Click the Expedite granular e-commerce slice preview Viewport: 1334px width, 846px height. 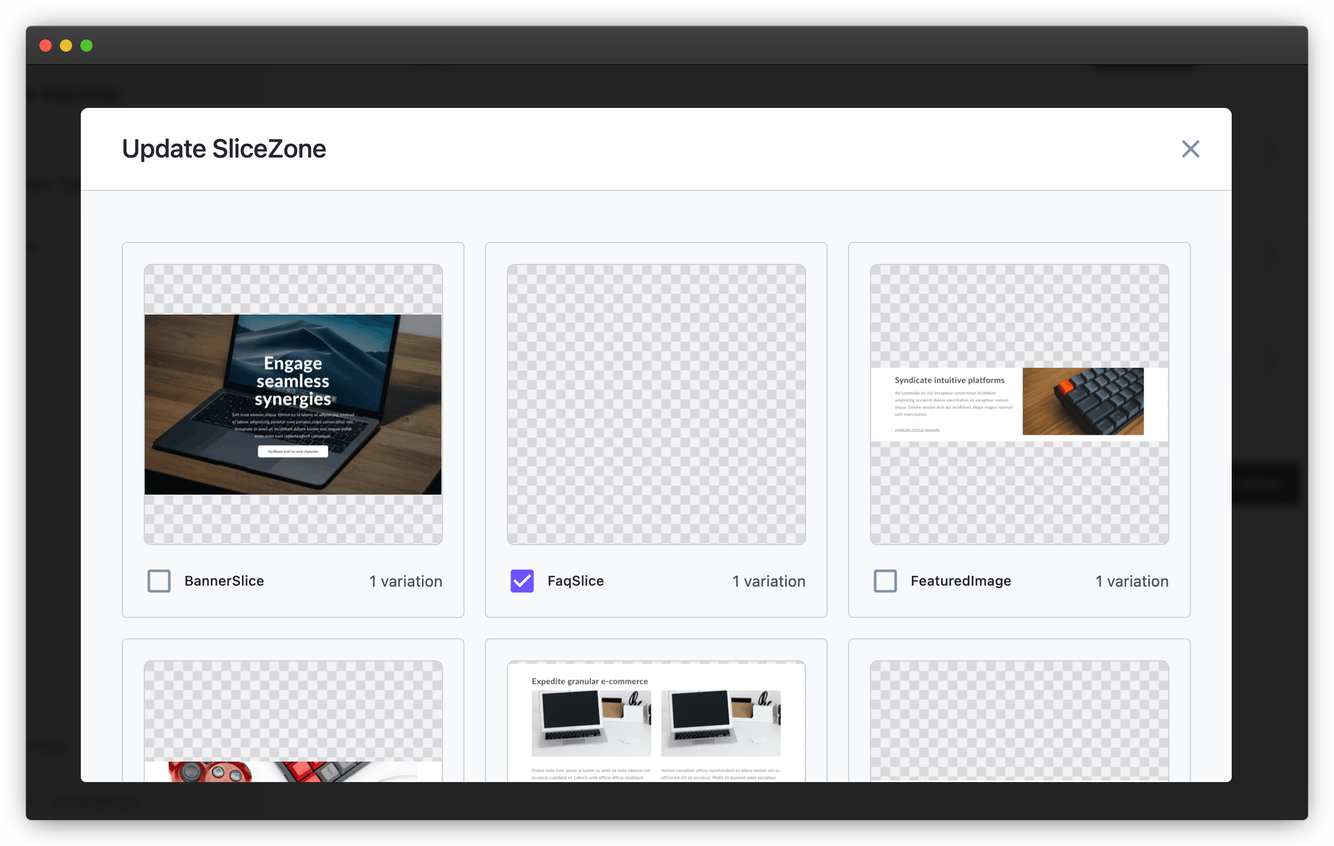656,720
